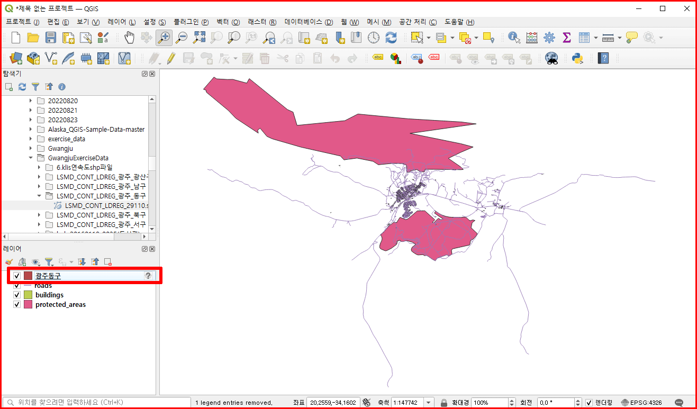The height and width of the screenshot is (409, 697).
Task: Click the Zoom to Layer icon
Action: tap(234, 38)
